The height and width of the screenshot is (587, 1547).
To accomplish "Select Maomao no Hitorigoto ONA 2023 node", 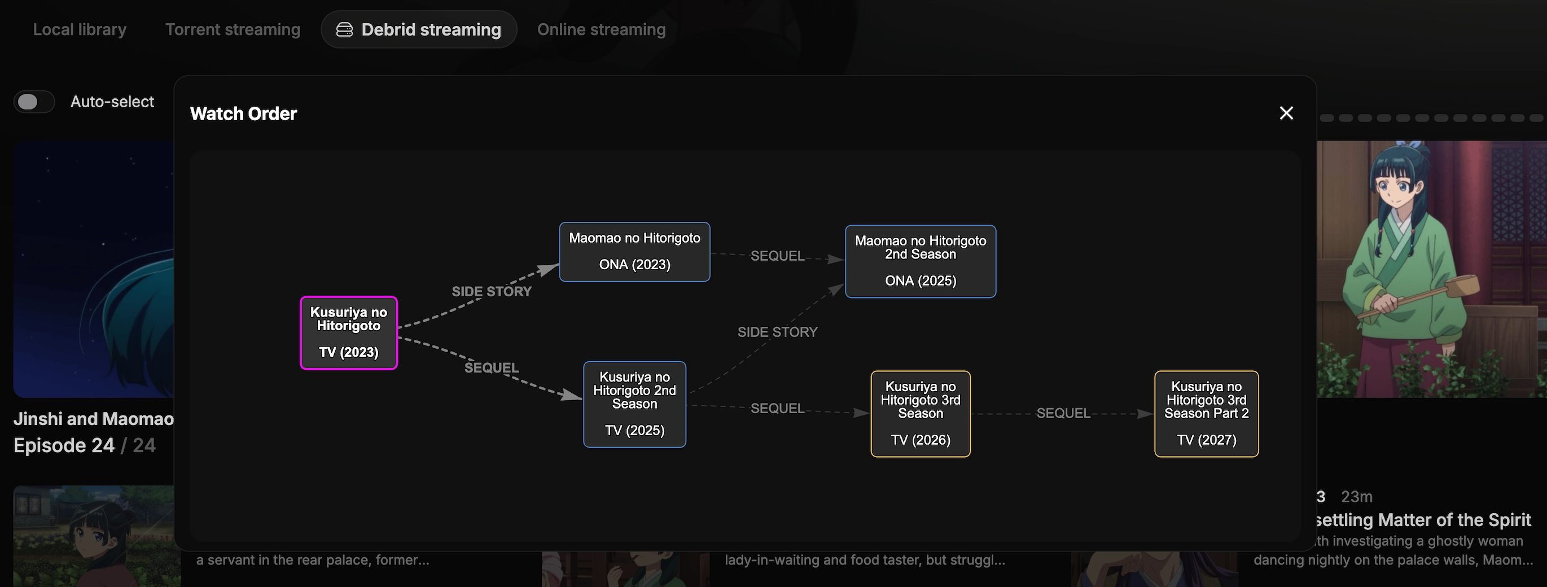I will [x=634, y=252].
